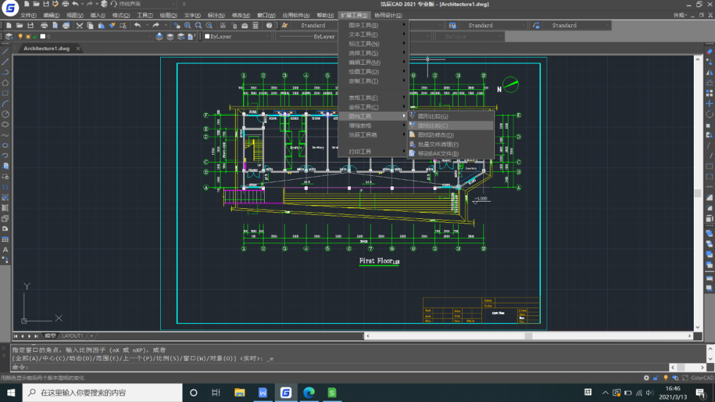This screenshot has height=402, width=715.
Task: Open Microsoft Edge from the taskbar
Action: point(309,393)
